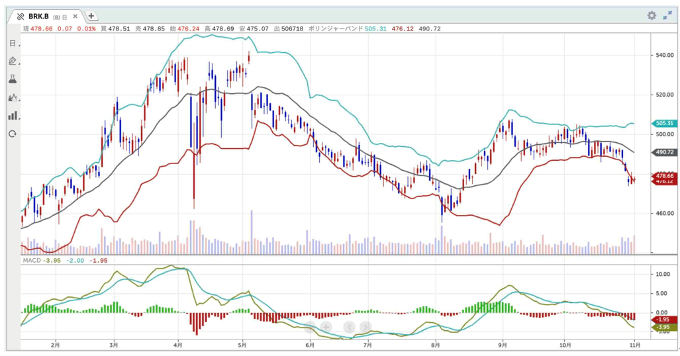The height and width of the screenshot is (356, 680).
Task: Add a new chart tab with plus
Action: [x=91, y=16]
